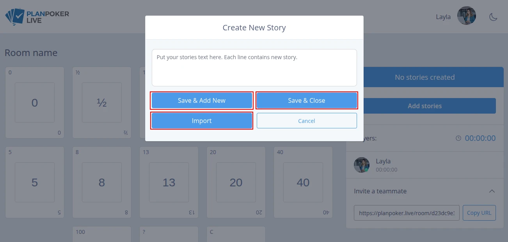
Task: Pick the 40 point card
Action: pyautogui.click(x=303, y=182)
